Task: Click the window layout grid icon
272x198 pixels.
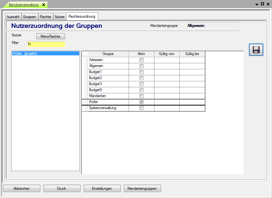Action: [x=262, y=4]
